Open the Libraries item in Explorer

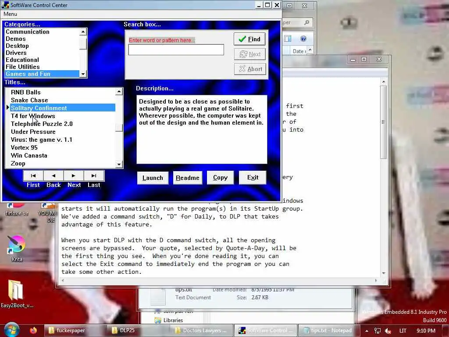(x=169, y=320)
